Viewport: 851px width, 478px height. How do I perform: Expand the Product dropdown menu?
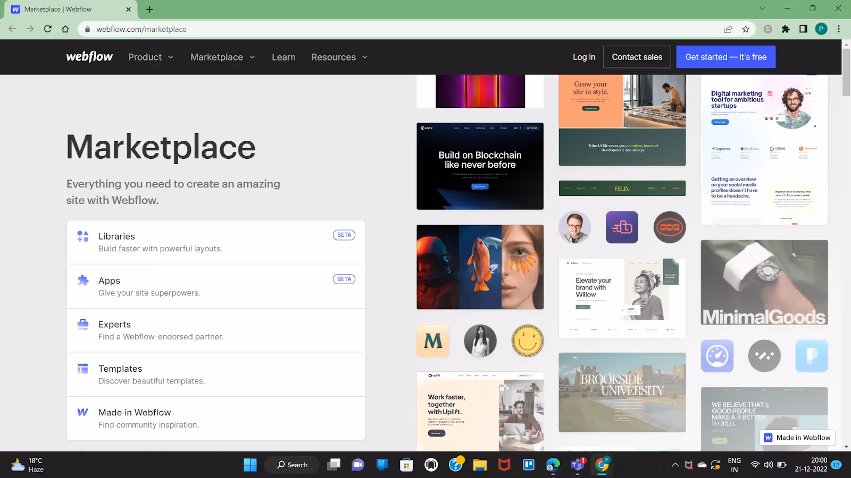[151, 57]
